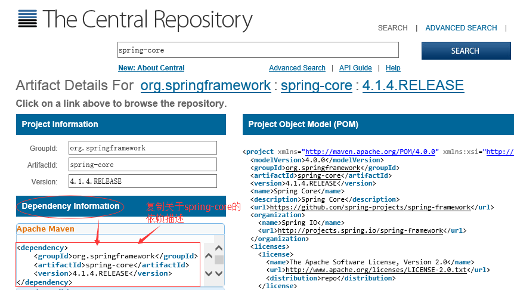
Task: Open the API Guide link
Action: pyautogui.click(x=355, y=68)
